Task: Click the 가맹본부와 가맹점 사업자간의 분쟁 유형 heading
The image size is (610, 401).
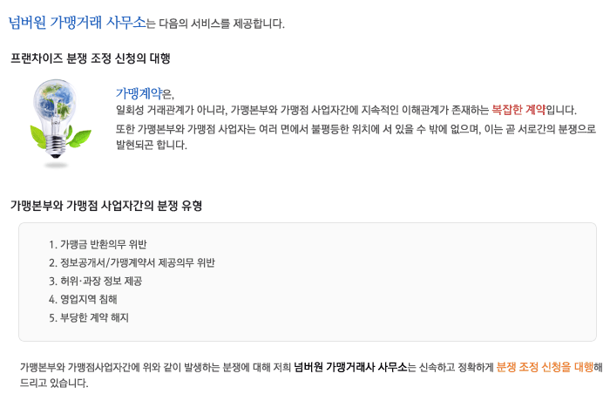Action: point(106,206)
